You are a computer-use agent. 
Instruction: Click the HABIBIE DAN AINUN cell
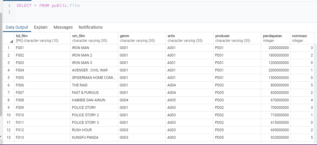90,100
